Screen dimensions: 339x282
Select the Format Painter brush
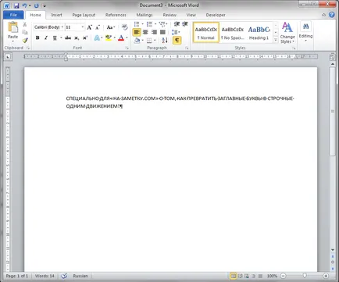(25, 40)
